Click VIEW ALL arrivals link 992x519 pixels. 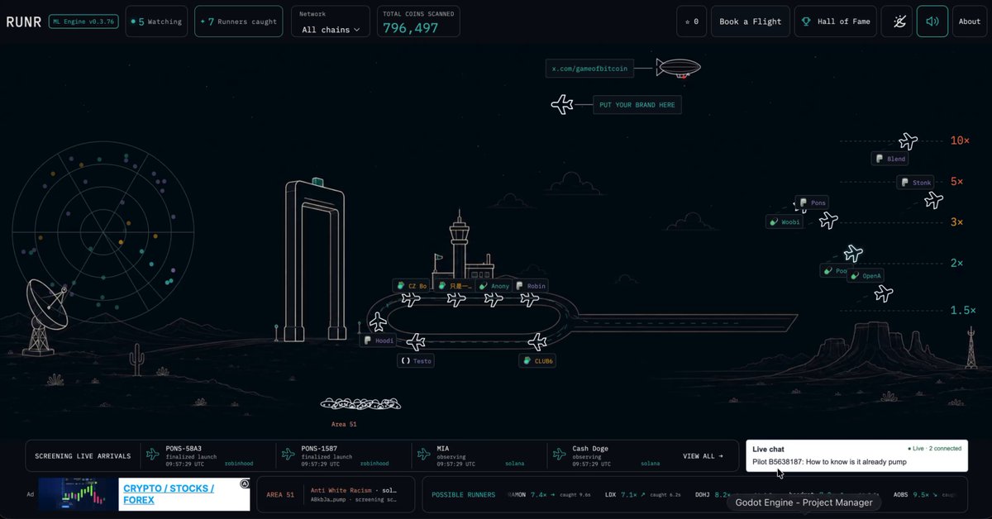coord(703,455)
